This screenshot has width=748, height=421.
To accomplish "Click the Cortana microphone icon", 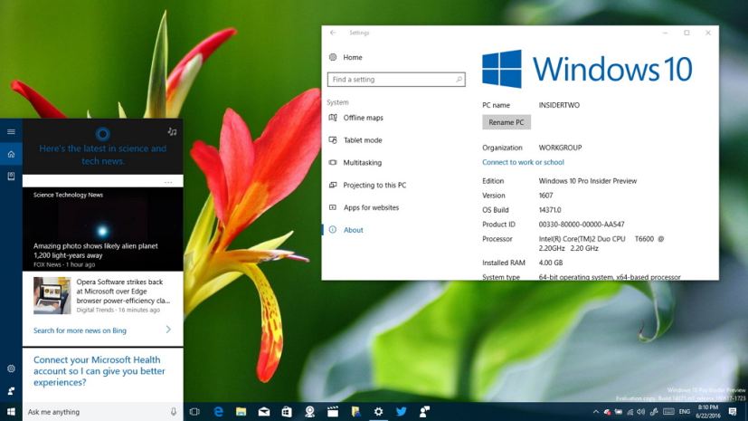I will [x=174, y=411].
